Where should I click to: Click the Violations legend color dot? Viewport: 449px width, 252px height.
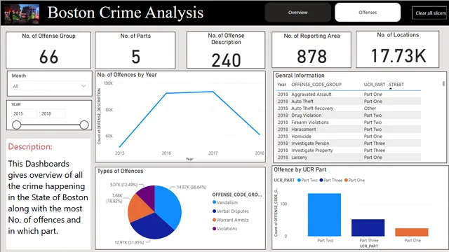(214, 229)
